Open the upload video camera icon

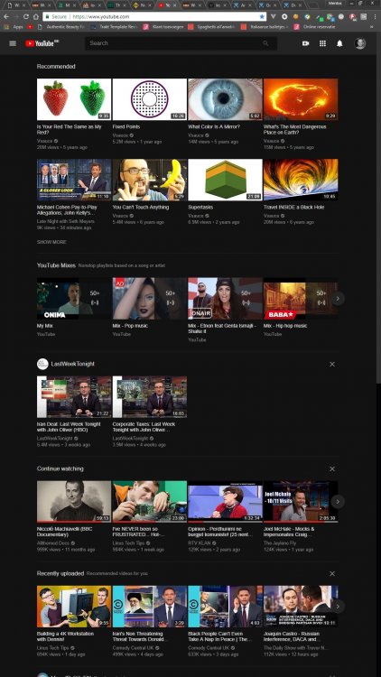306,43
